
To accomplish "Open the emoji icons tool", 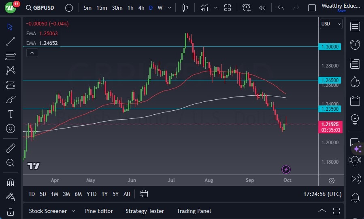I will point(11,128).
